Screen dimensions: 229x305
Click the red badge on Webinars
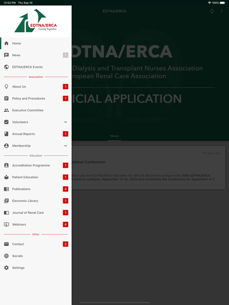[66, 224]
